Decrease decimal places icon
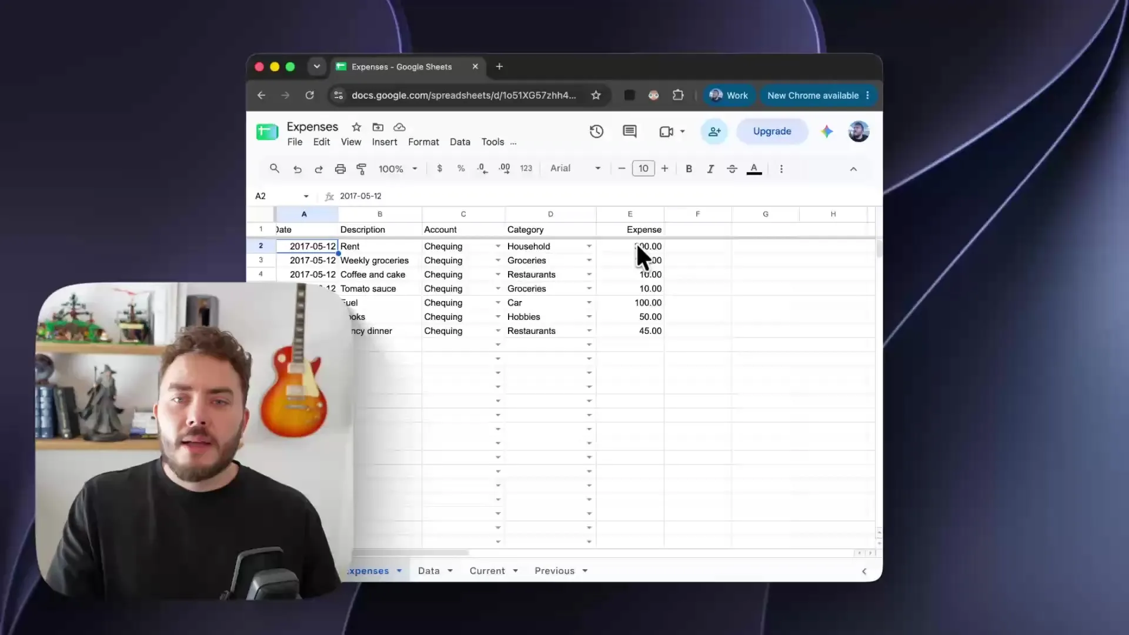This screenshot has width=1129, height=635. 482,169
